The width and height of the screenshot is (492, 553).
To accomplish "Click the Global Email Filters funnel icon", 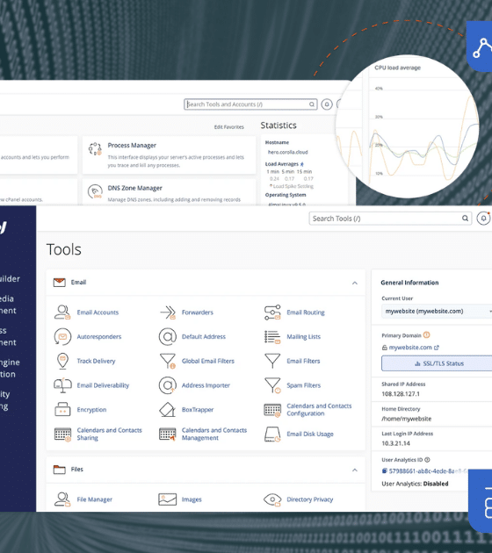I will tap(168, 361).
